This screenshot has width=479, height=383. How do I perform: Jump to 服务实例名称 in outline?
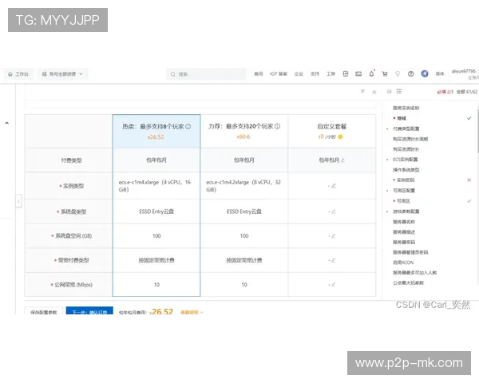point(406,108)
